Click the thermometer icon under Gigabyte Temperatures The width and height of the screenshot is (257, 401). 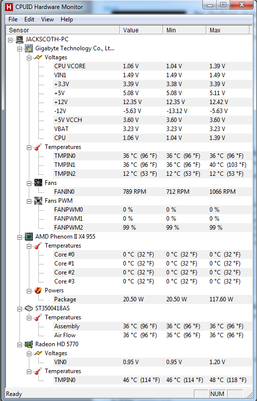[x=38, y=147]
